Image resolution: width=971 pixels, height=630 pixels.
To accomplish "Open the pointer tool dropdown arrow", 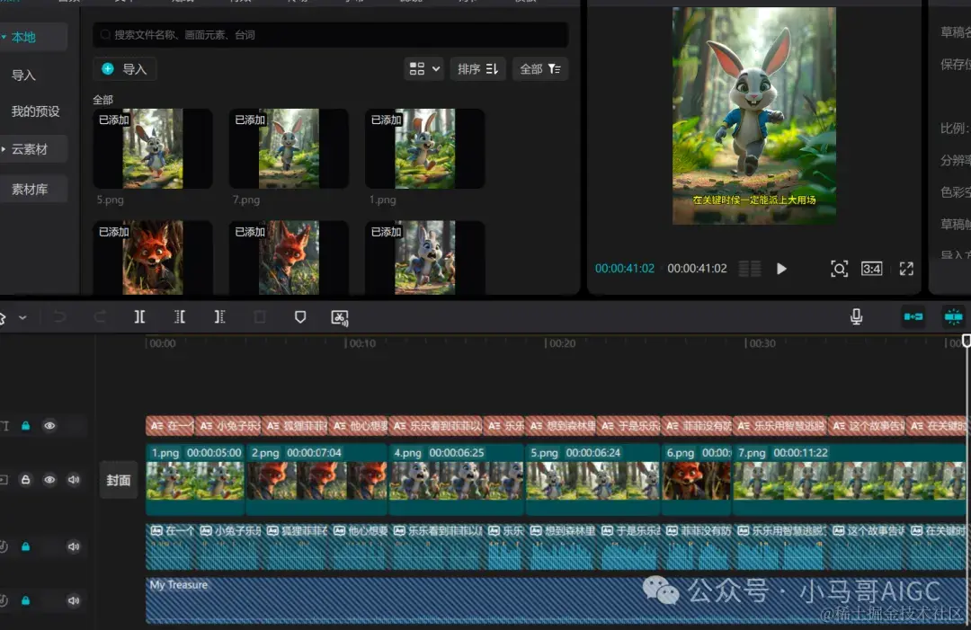I will coord(22,317).
